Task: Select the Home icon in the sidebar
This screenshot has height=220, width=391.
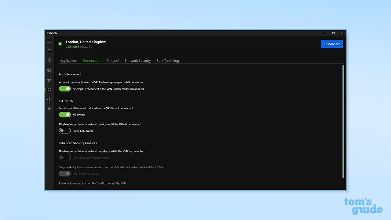Action: point(49,50)
